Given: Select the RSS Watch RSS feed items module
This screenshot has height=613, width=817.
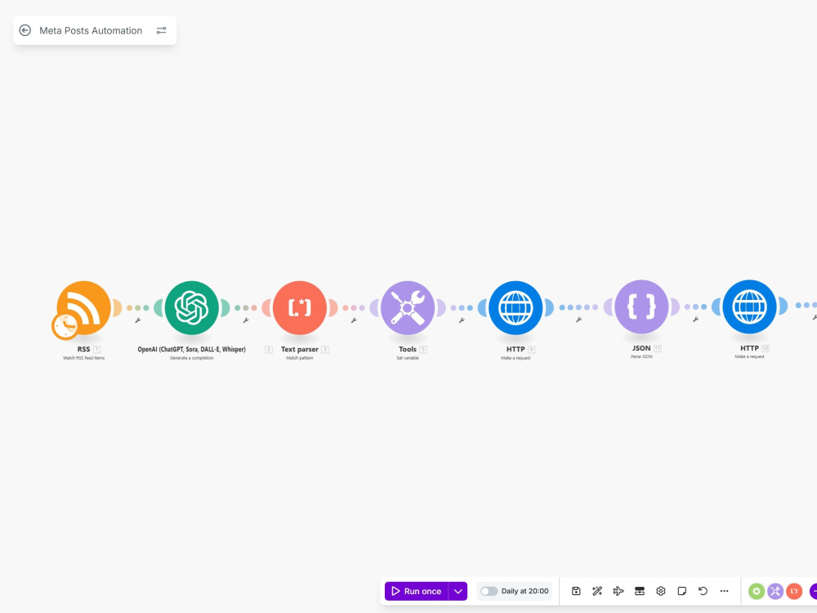Looking at the screenshot, I should [x=83, y=307].
